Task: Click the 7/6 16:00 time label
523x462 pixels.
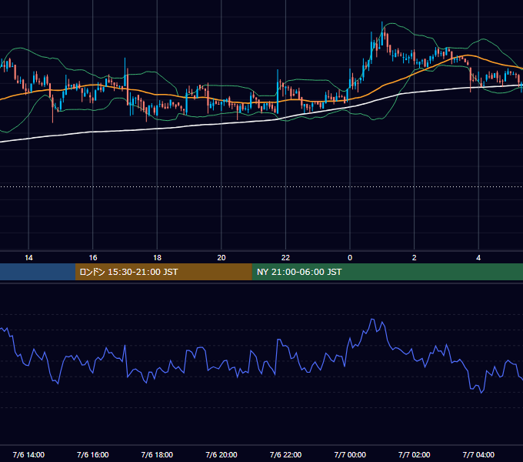Action: point(93,454)
